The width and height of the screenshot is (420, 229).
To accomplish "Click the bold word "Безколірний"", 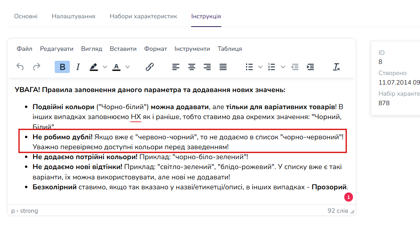I will point(55,187).
